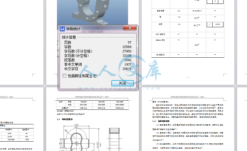Click the 3.3 section heading on lower page
Screen dimensions: 247x151
(65, 119)
